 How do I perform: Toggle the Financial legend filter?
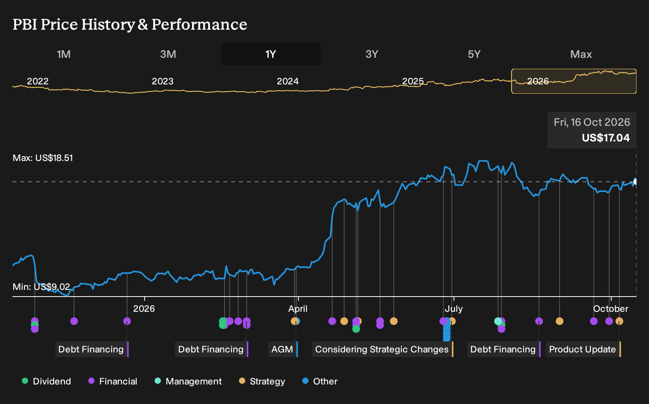point(113,381)
